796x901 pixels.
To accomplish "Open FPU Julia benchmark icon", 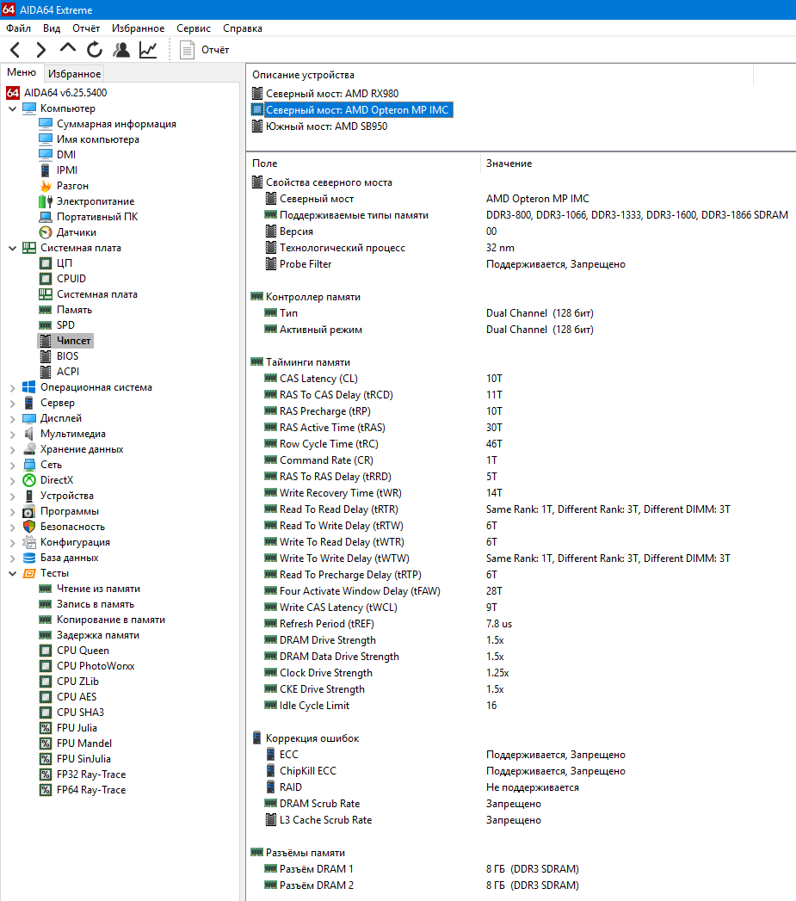I will point(46,728).
